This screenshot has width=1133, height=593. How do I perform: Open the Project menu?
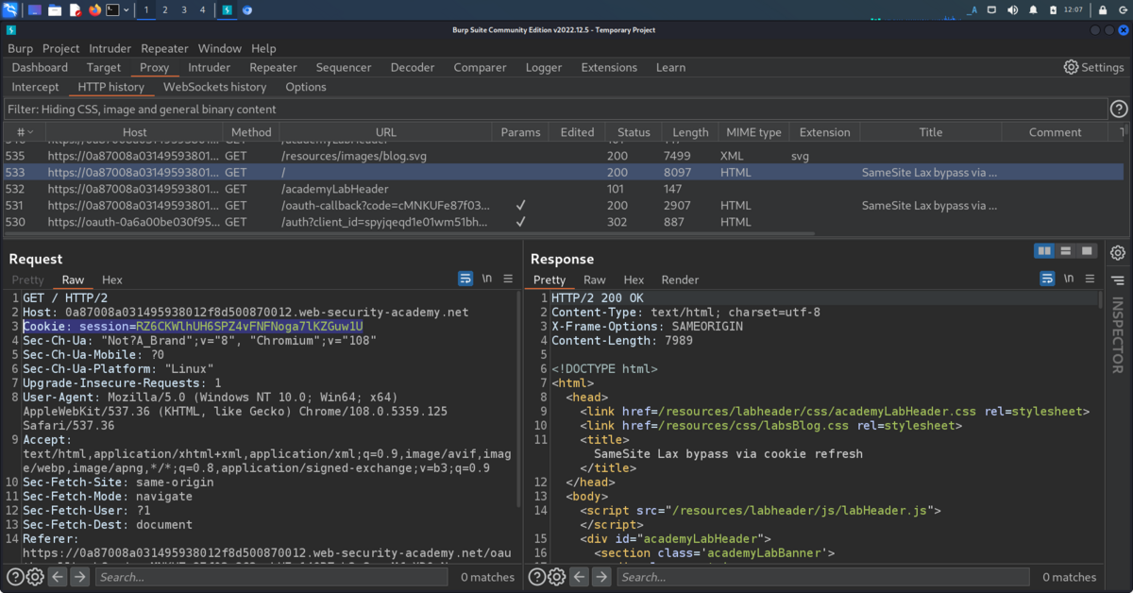pyautogui.click(x=61, y=48)
